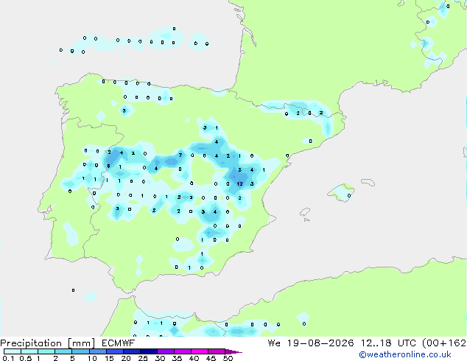Click the legend label '20'
Viewport: 467px width, 361px height.
pos(126,358)
